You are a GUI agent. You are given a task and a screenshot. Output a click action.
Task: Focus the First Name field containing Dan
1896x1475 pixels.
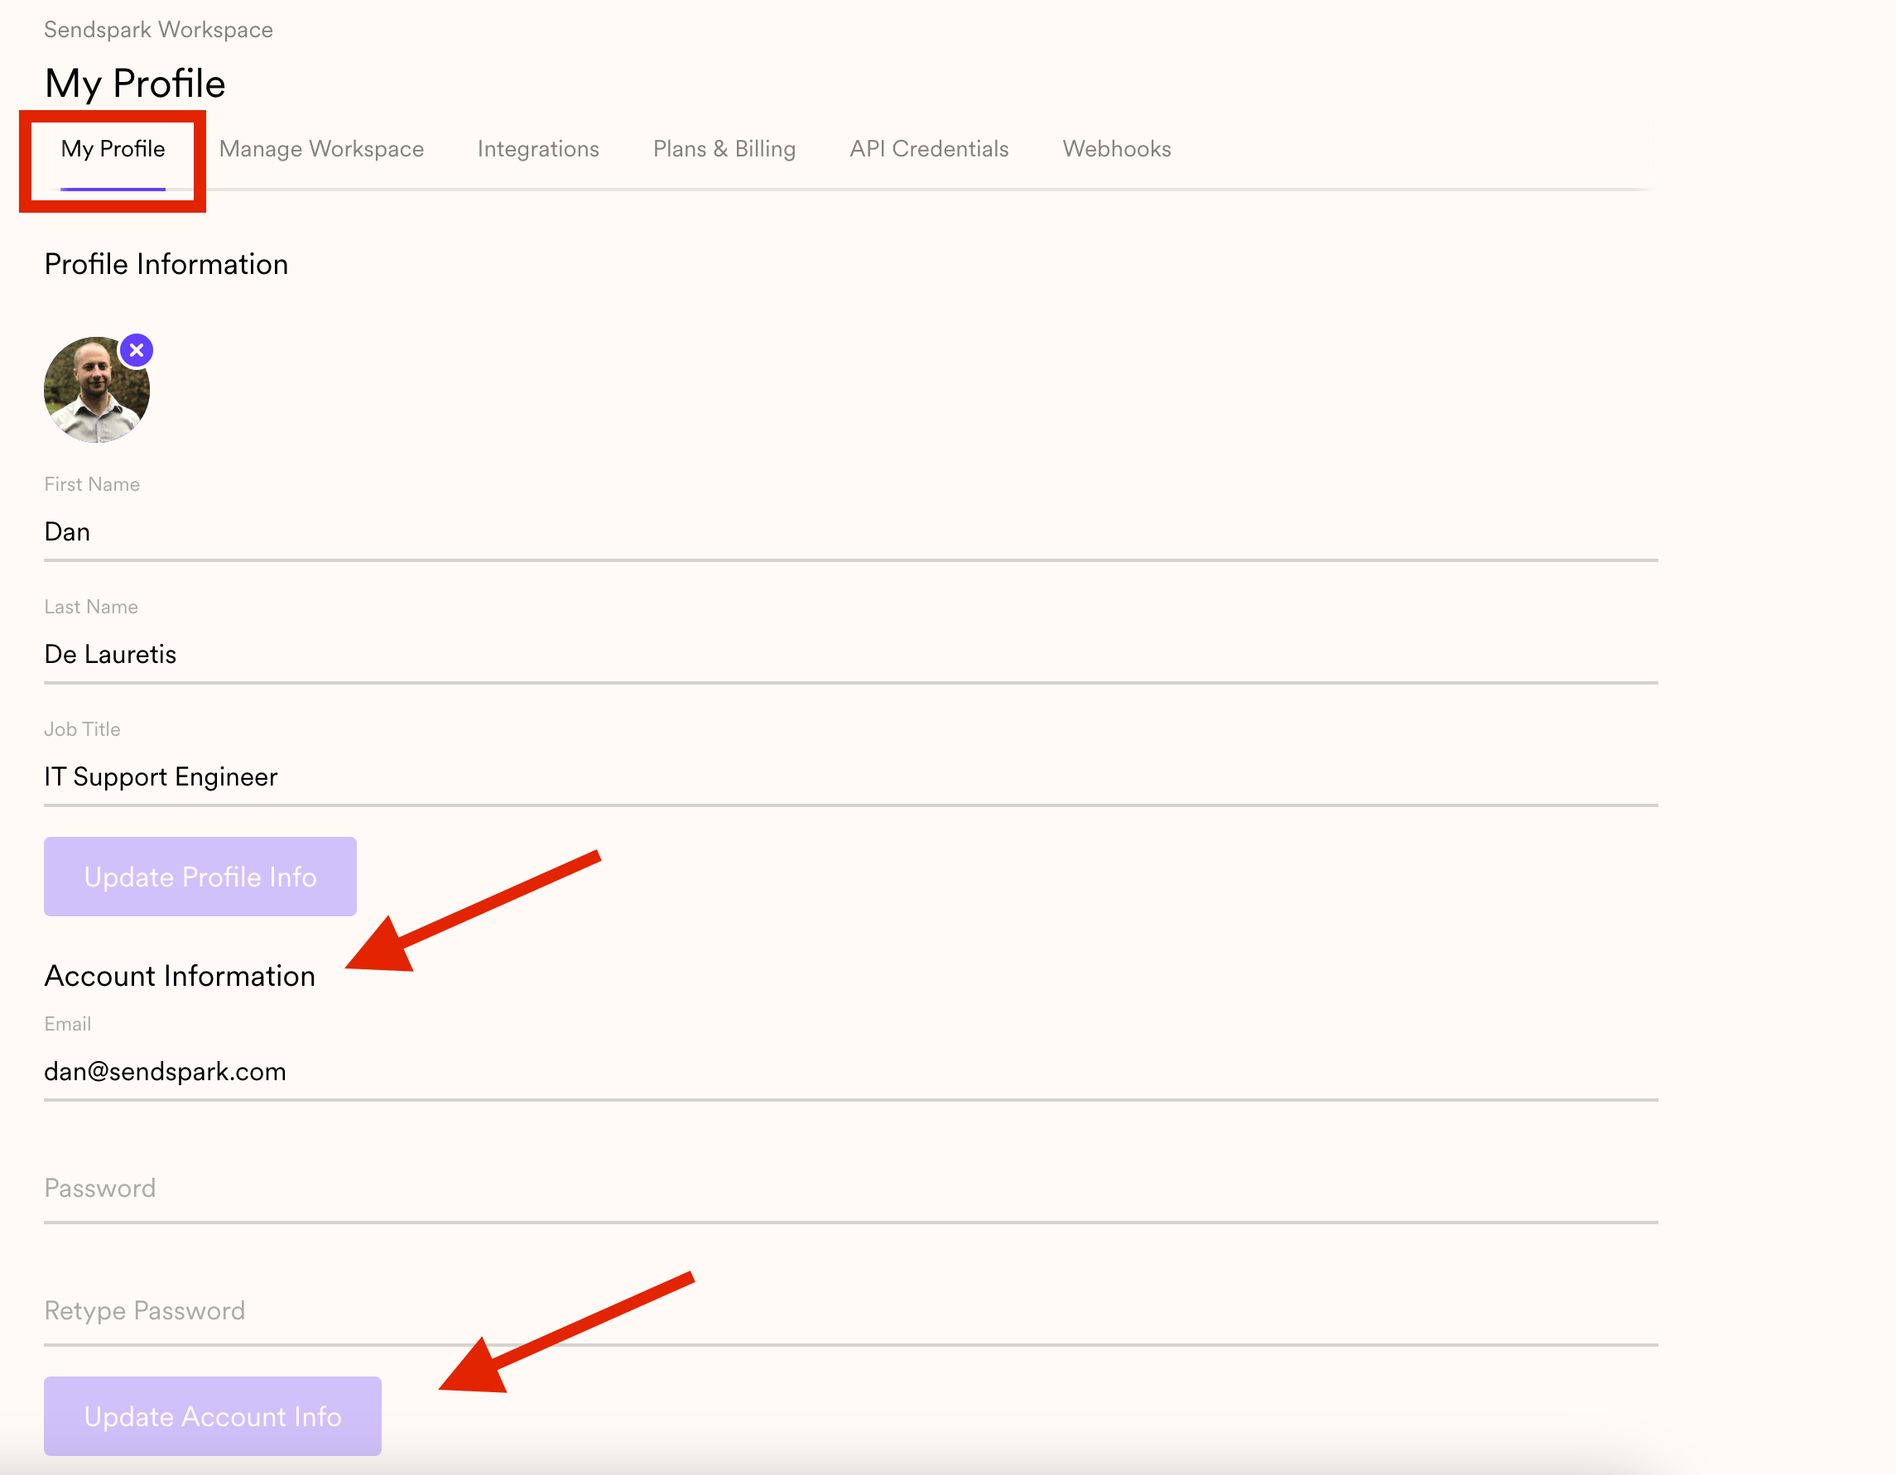pyautogui.click(x=851, y=532)
